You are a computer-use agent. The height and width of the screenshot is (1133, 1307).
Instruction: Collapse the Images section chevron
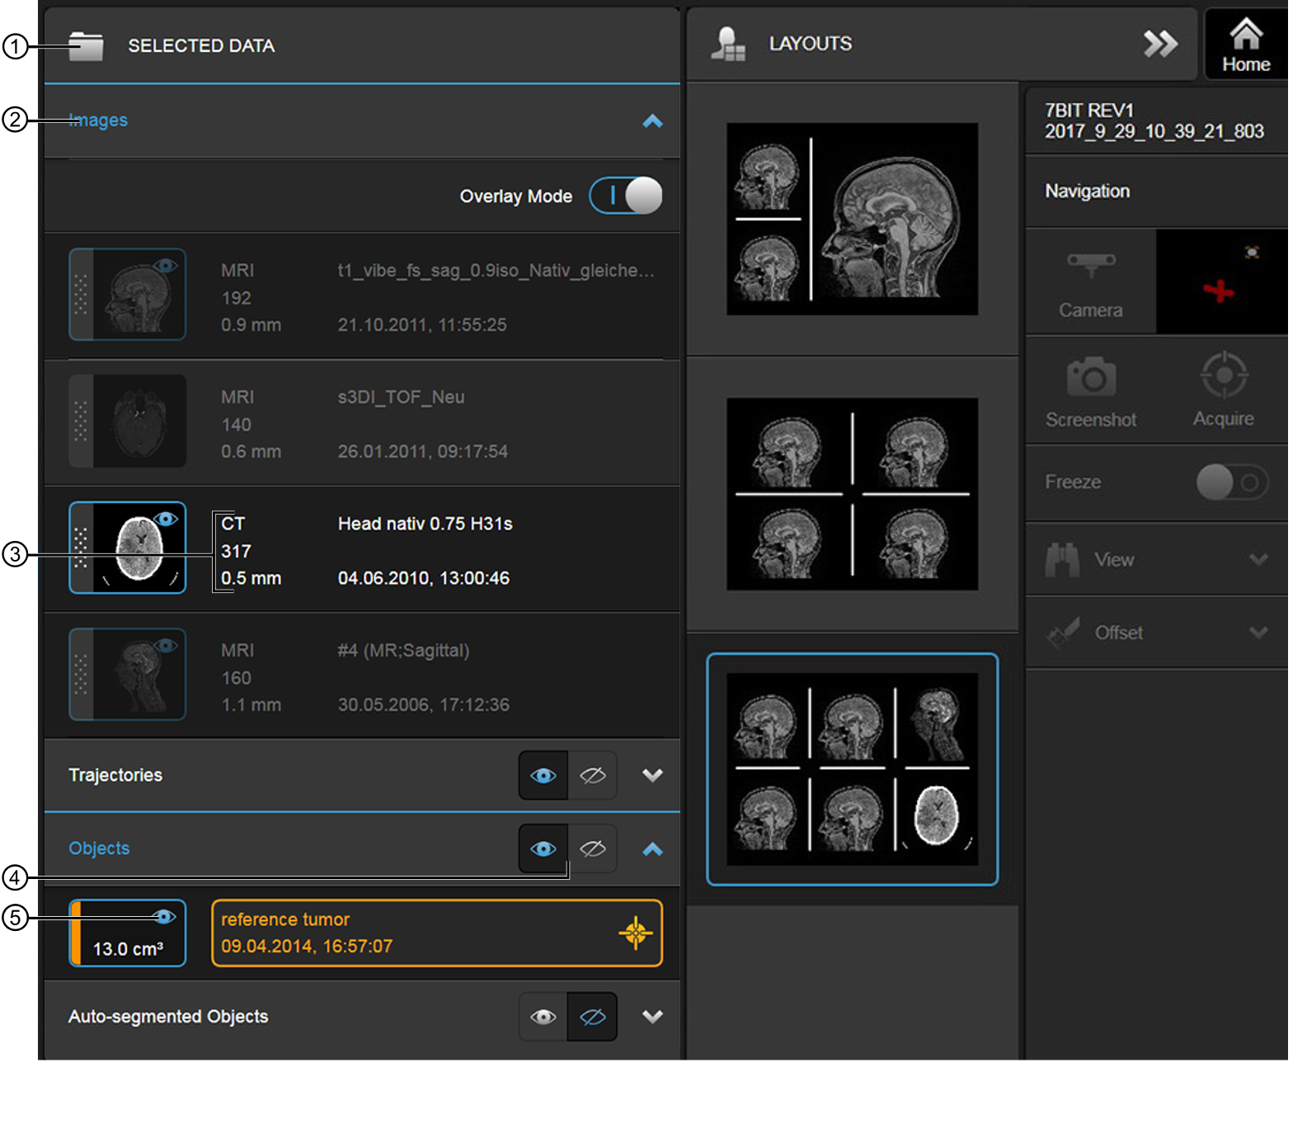point(652,121)
